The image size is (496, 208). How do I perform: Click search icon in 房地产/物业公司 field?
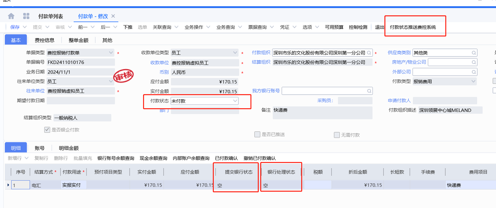[x=474, y=62]
